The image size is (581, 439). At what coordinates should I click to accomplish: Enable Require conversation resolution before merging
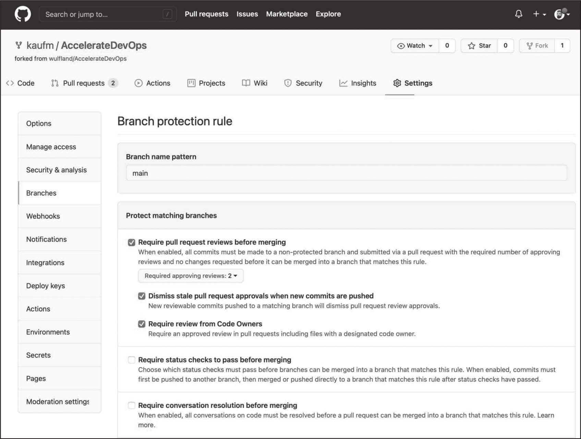coord(132,405)
